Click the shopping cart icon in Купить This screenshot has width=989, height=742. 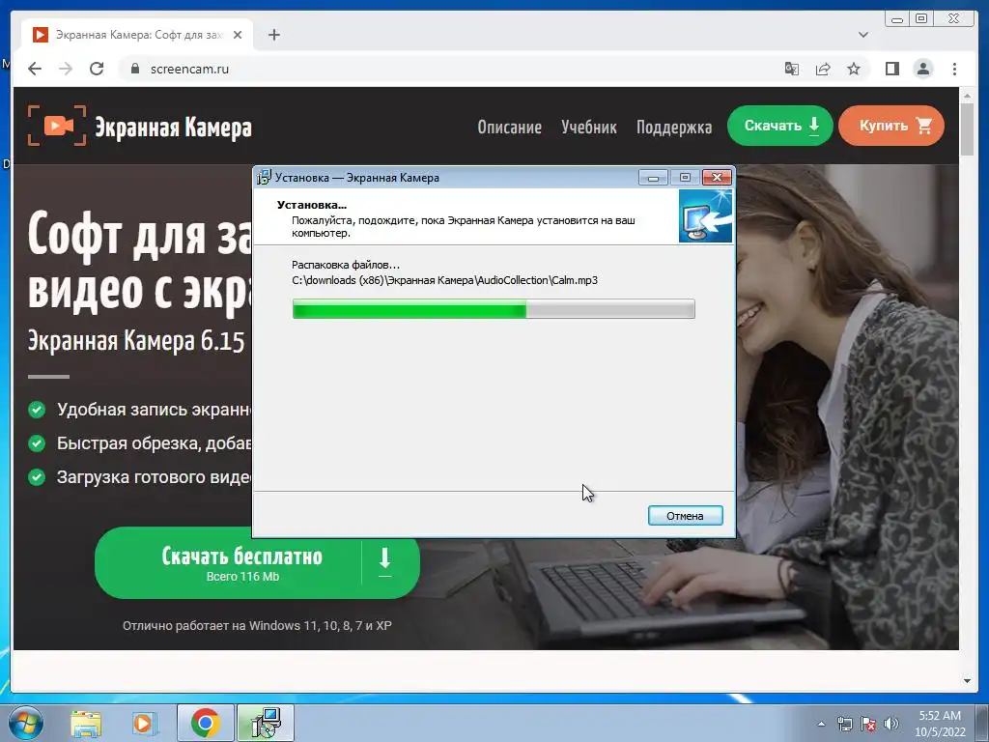tap(924, 126)
